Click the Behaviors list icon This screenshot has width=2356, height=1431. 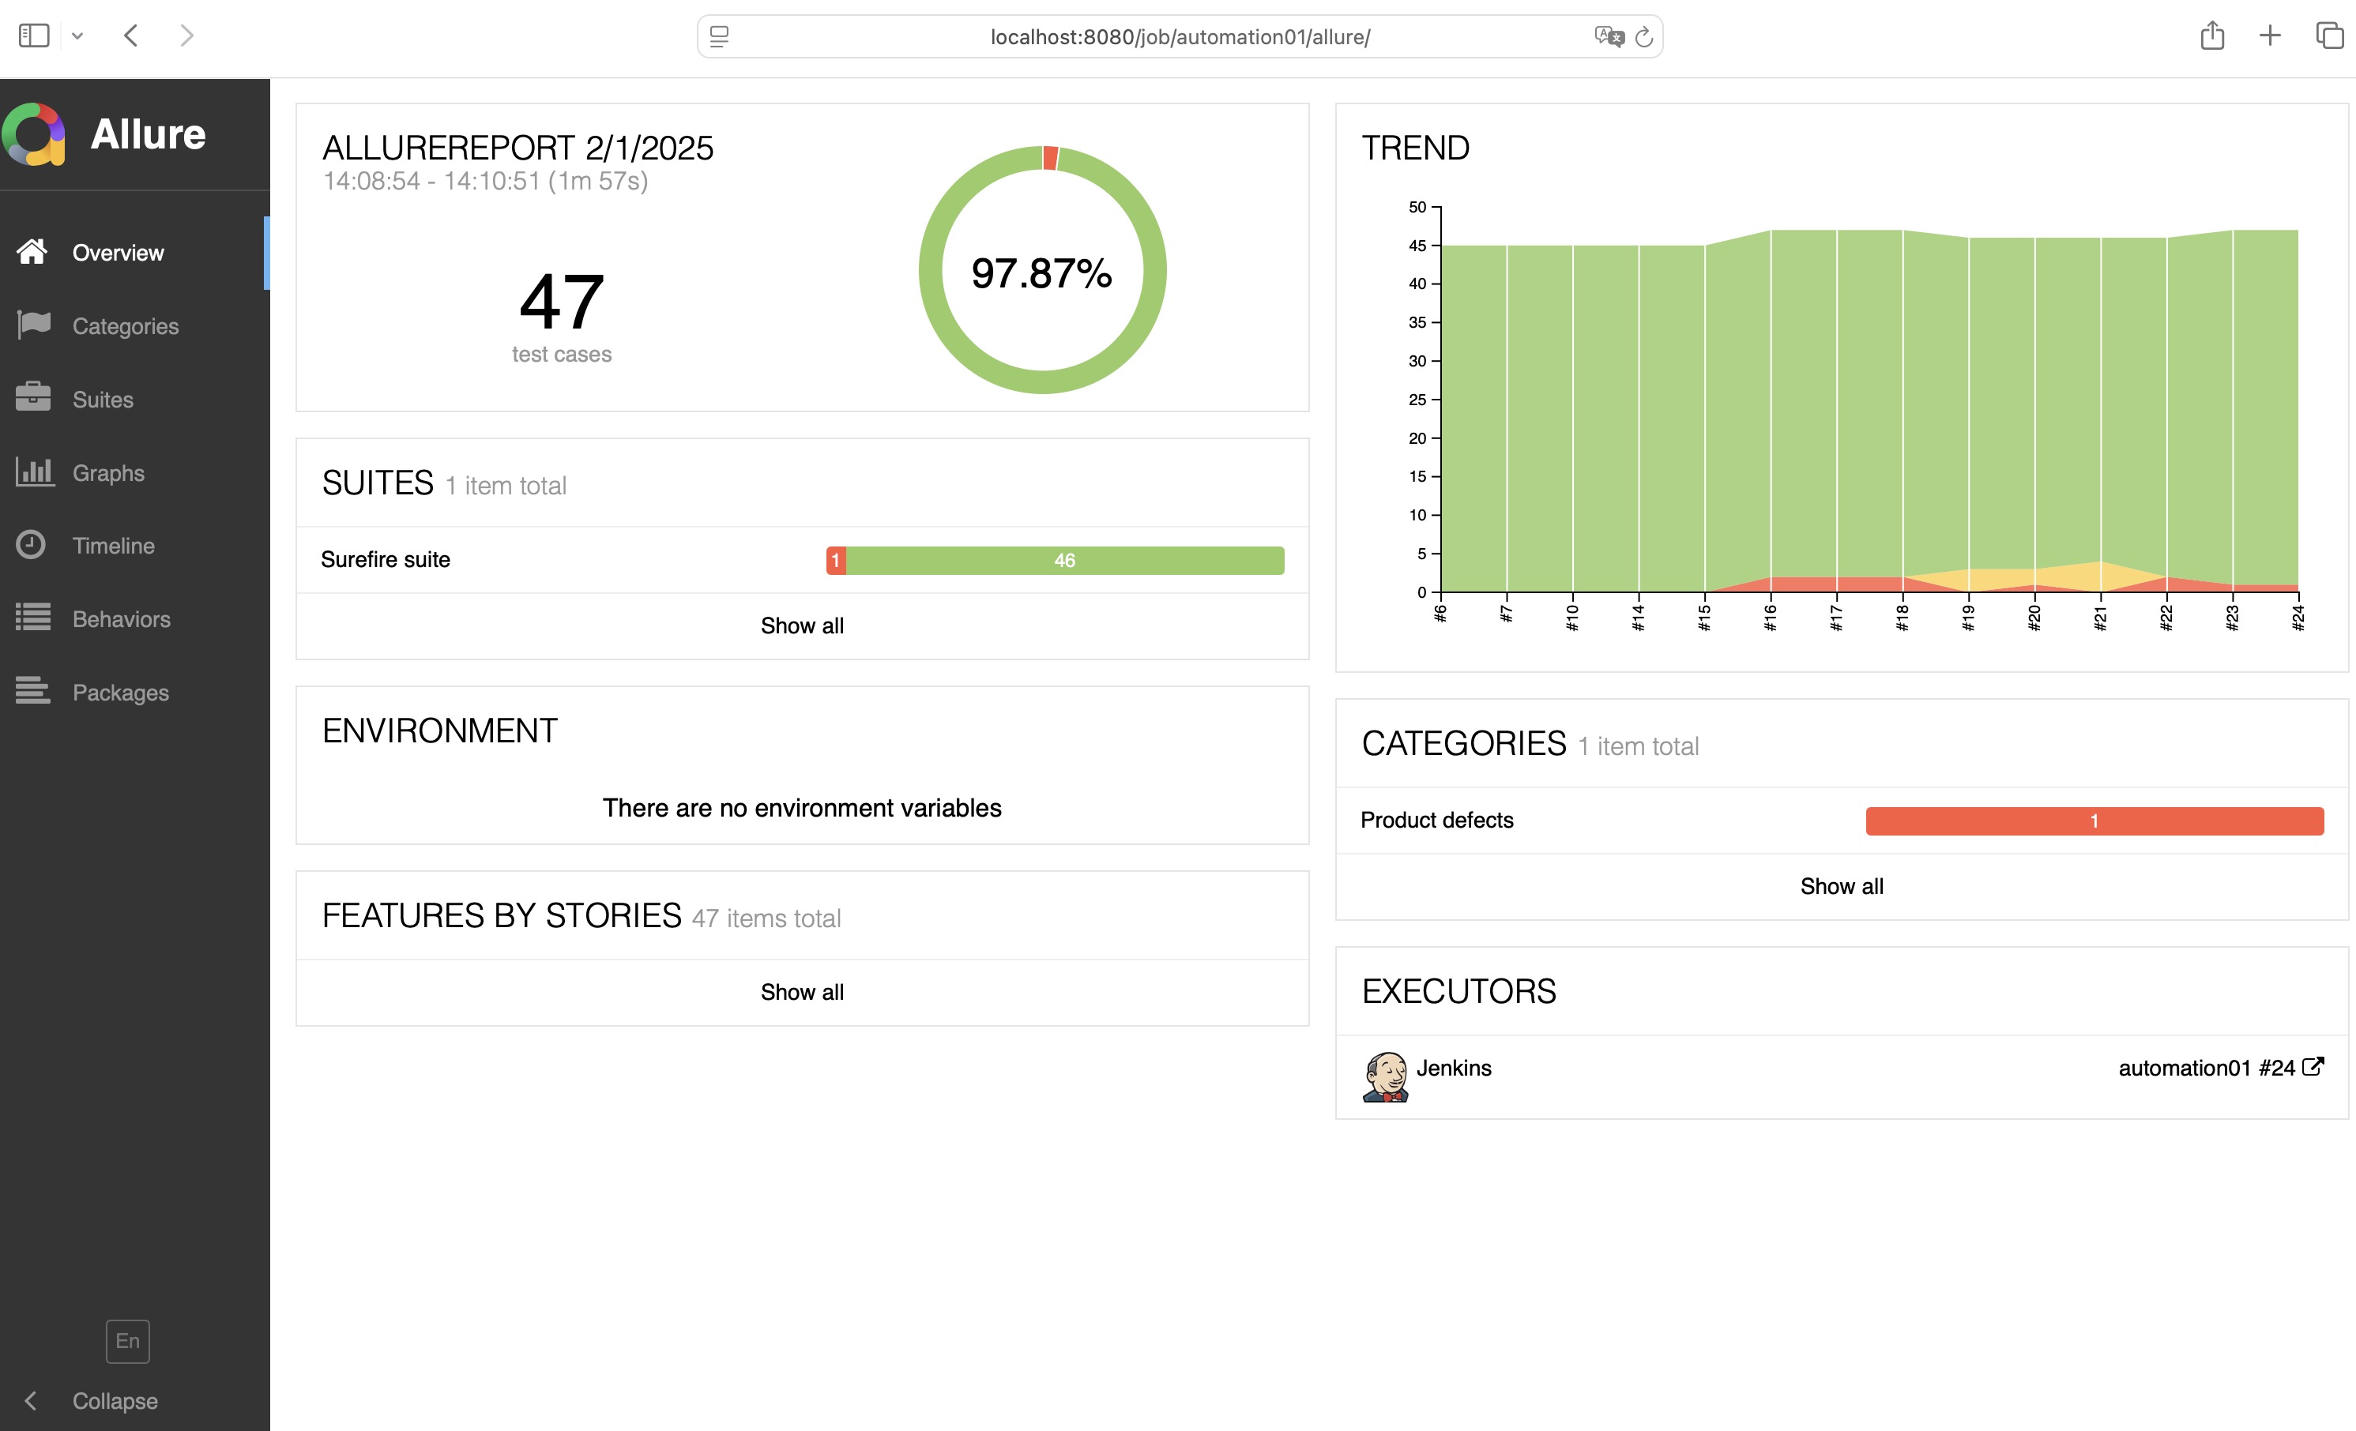coord(33,618)
